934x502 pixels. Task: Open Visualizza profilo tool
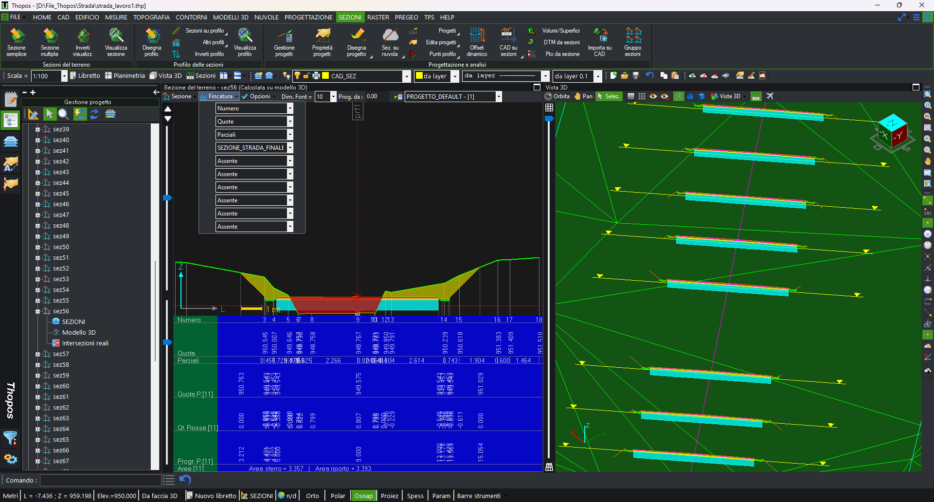point(245,42)
